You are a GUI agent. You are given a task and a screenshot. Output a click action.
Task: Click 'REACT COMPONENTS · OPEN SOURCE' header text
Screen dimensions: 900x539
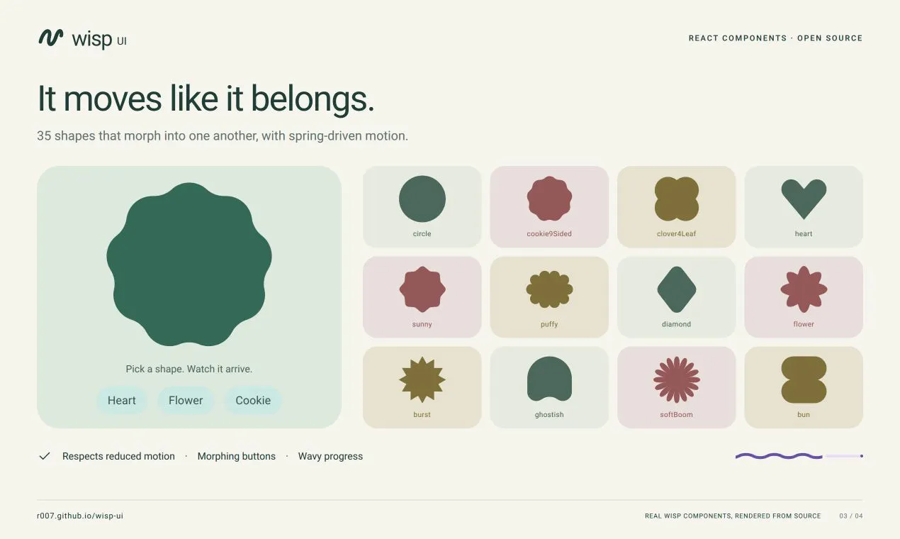tap(776, 38)
